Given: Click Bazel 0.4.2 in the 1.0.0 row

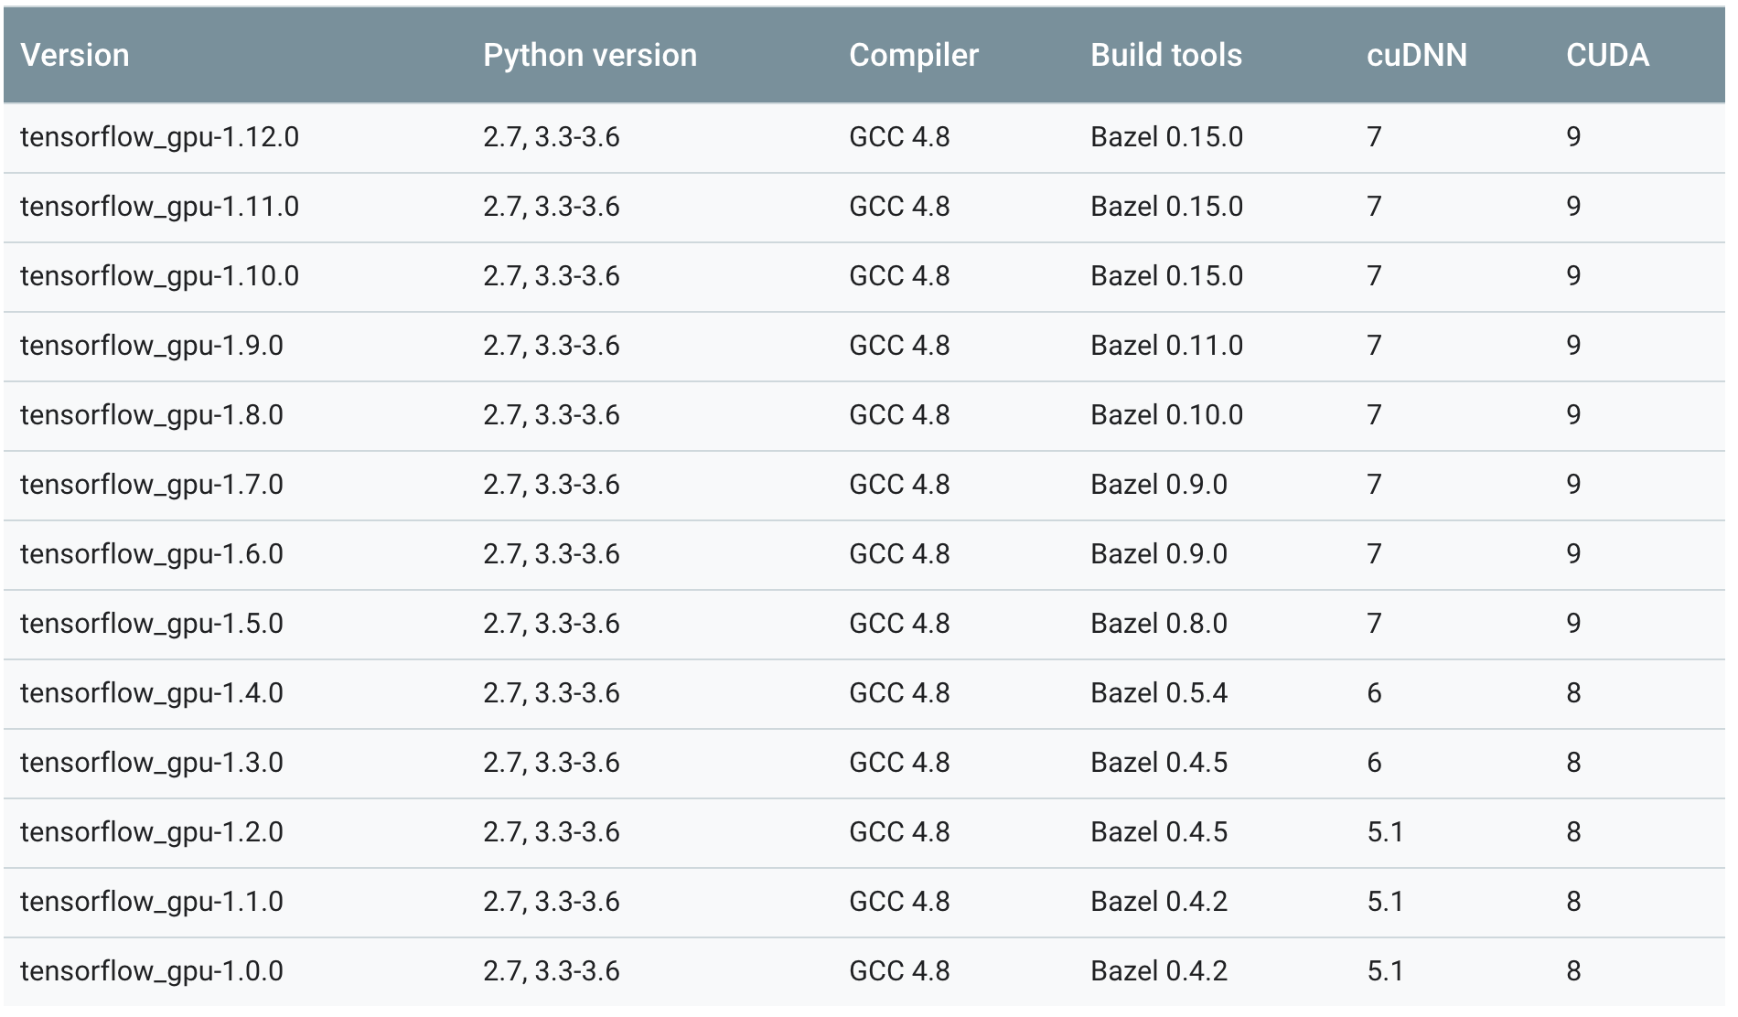Looking at the screenshot, I should 1159,971.
